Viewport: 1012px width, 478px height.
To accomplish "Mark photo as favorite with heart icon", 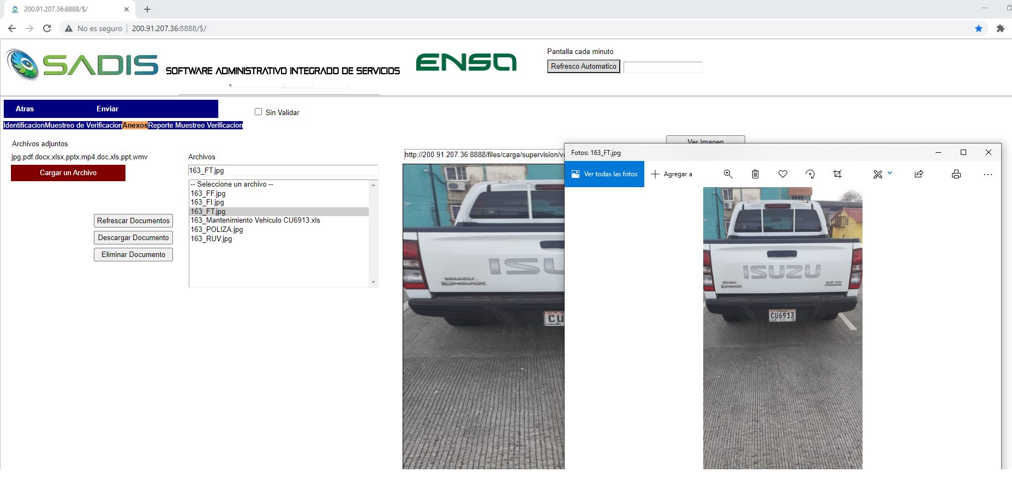I will (x=783, y=174).
